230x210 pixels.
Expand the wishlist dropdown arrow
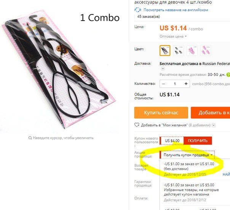click(x=214, y=125)
